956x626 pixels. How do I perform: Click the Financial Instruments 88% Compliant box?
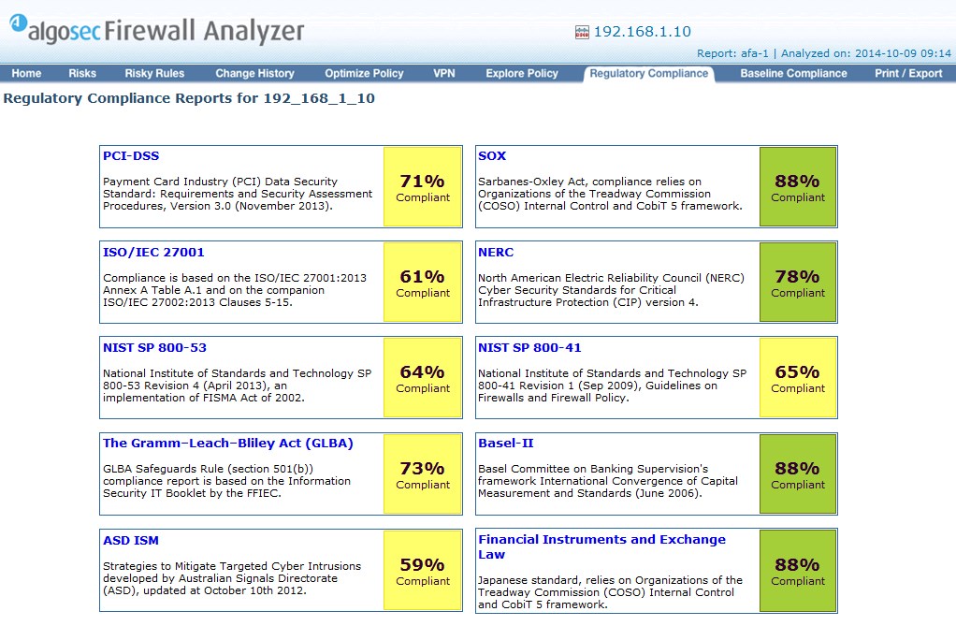pyautogui.click(x=798, y=571)
